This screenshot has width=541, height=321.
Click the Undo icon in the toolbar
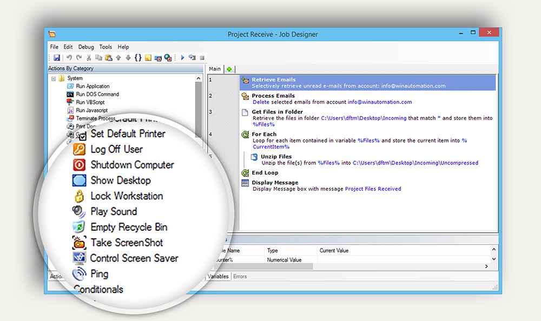(70, 58)
